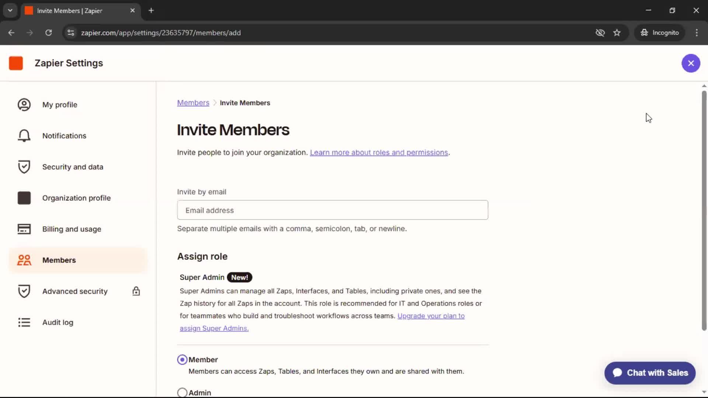Click the lock icon beside Advanced security
Image resolution: width=708 pixels, height=398 pixels.
click(x=136, y=291)
